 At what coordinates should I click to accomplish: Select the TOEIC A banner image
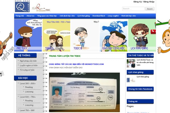coord(56,35)
